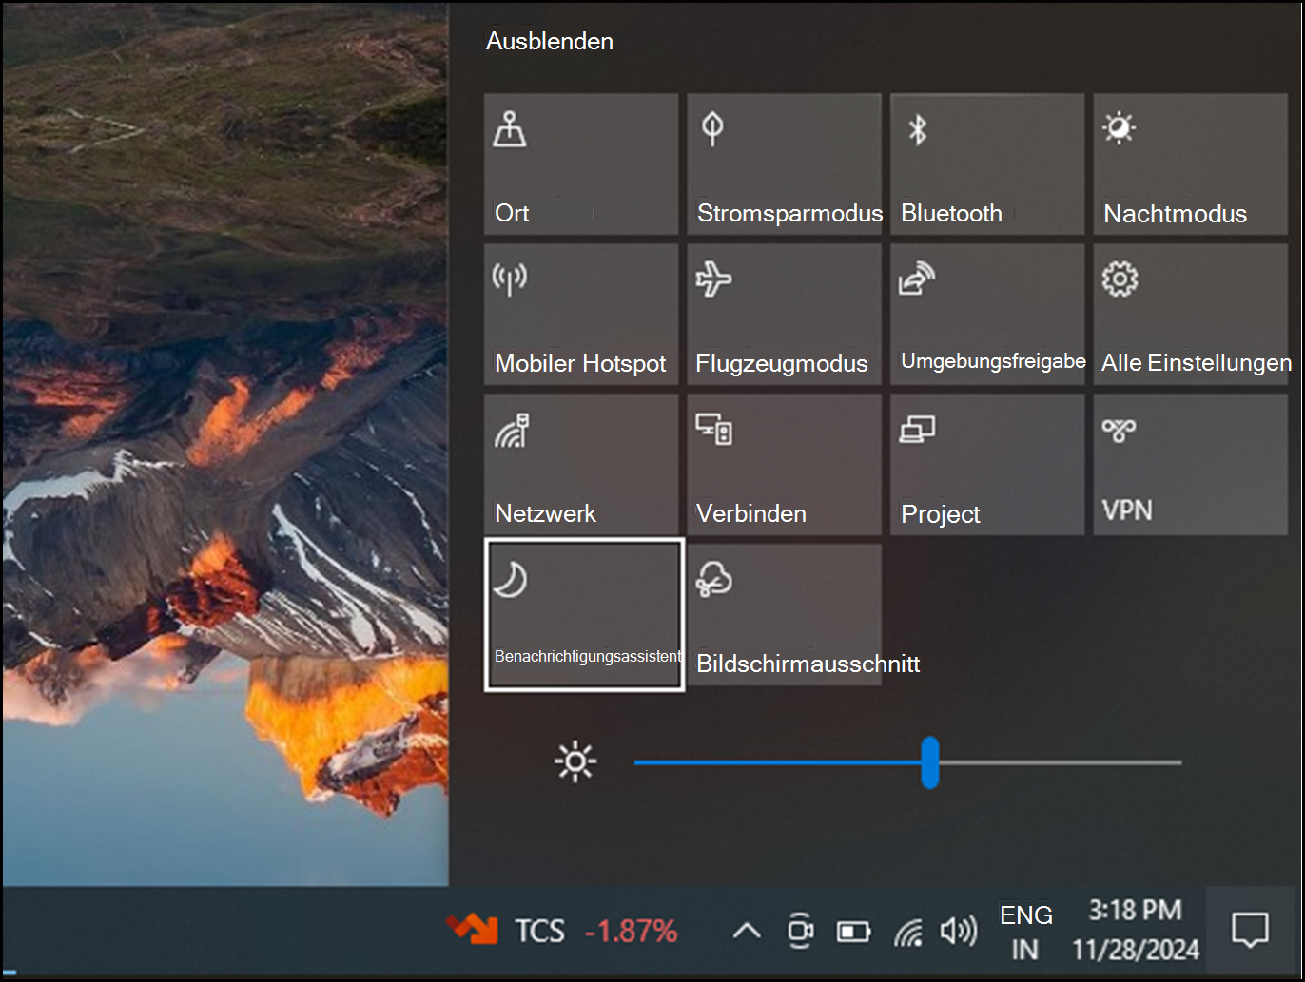Open the Project display tile
The height and width of the screenshot is (982, 1305).
click(987, 464)
